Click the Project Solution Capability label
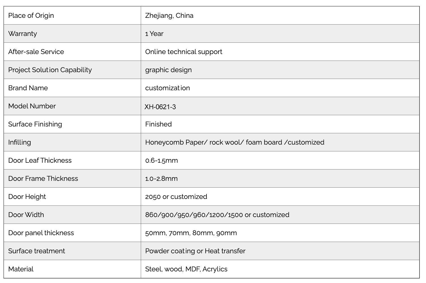Screen dimensions: 426x283 tap(50, 70)
